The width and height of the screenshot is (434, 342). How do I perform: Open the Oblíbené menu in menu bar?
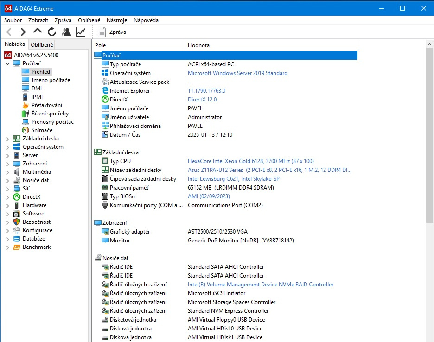tap(89, 20)
